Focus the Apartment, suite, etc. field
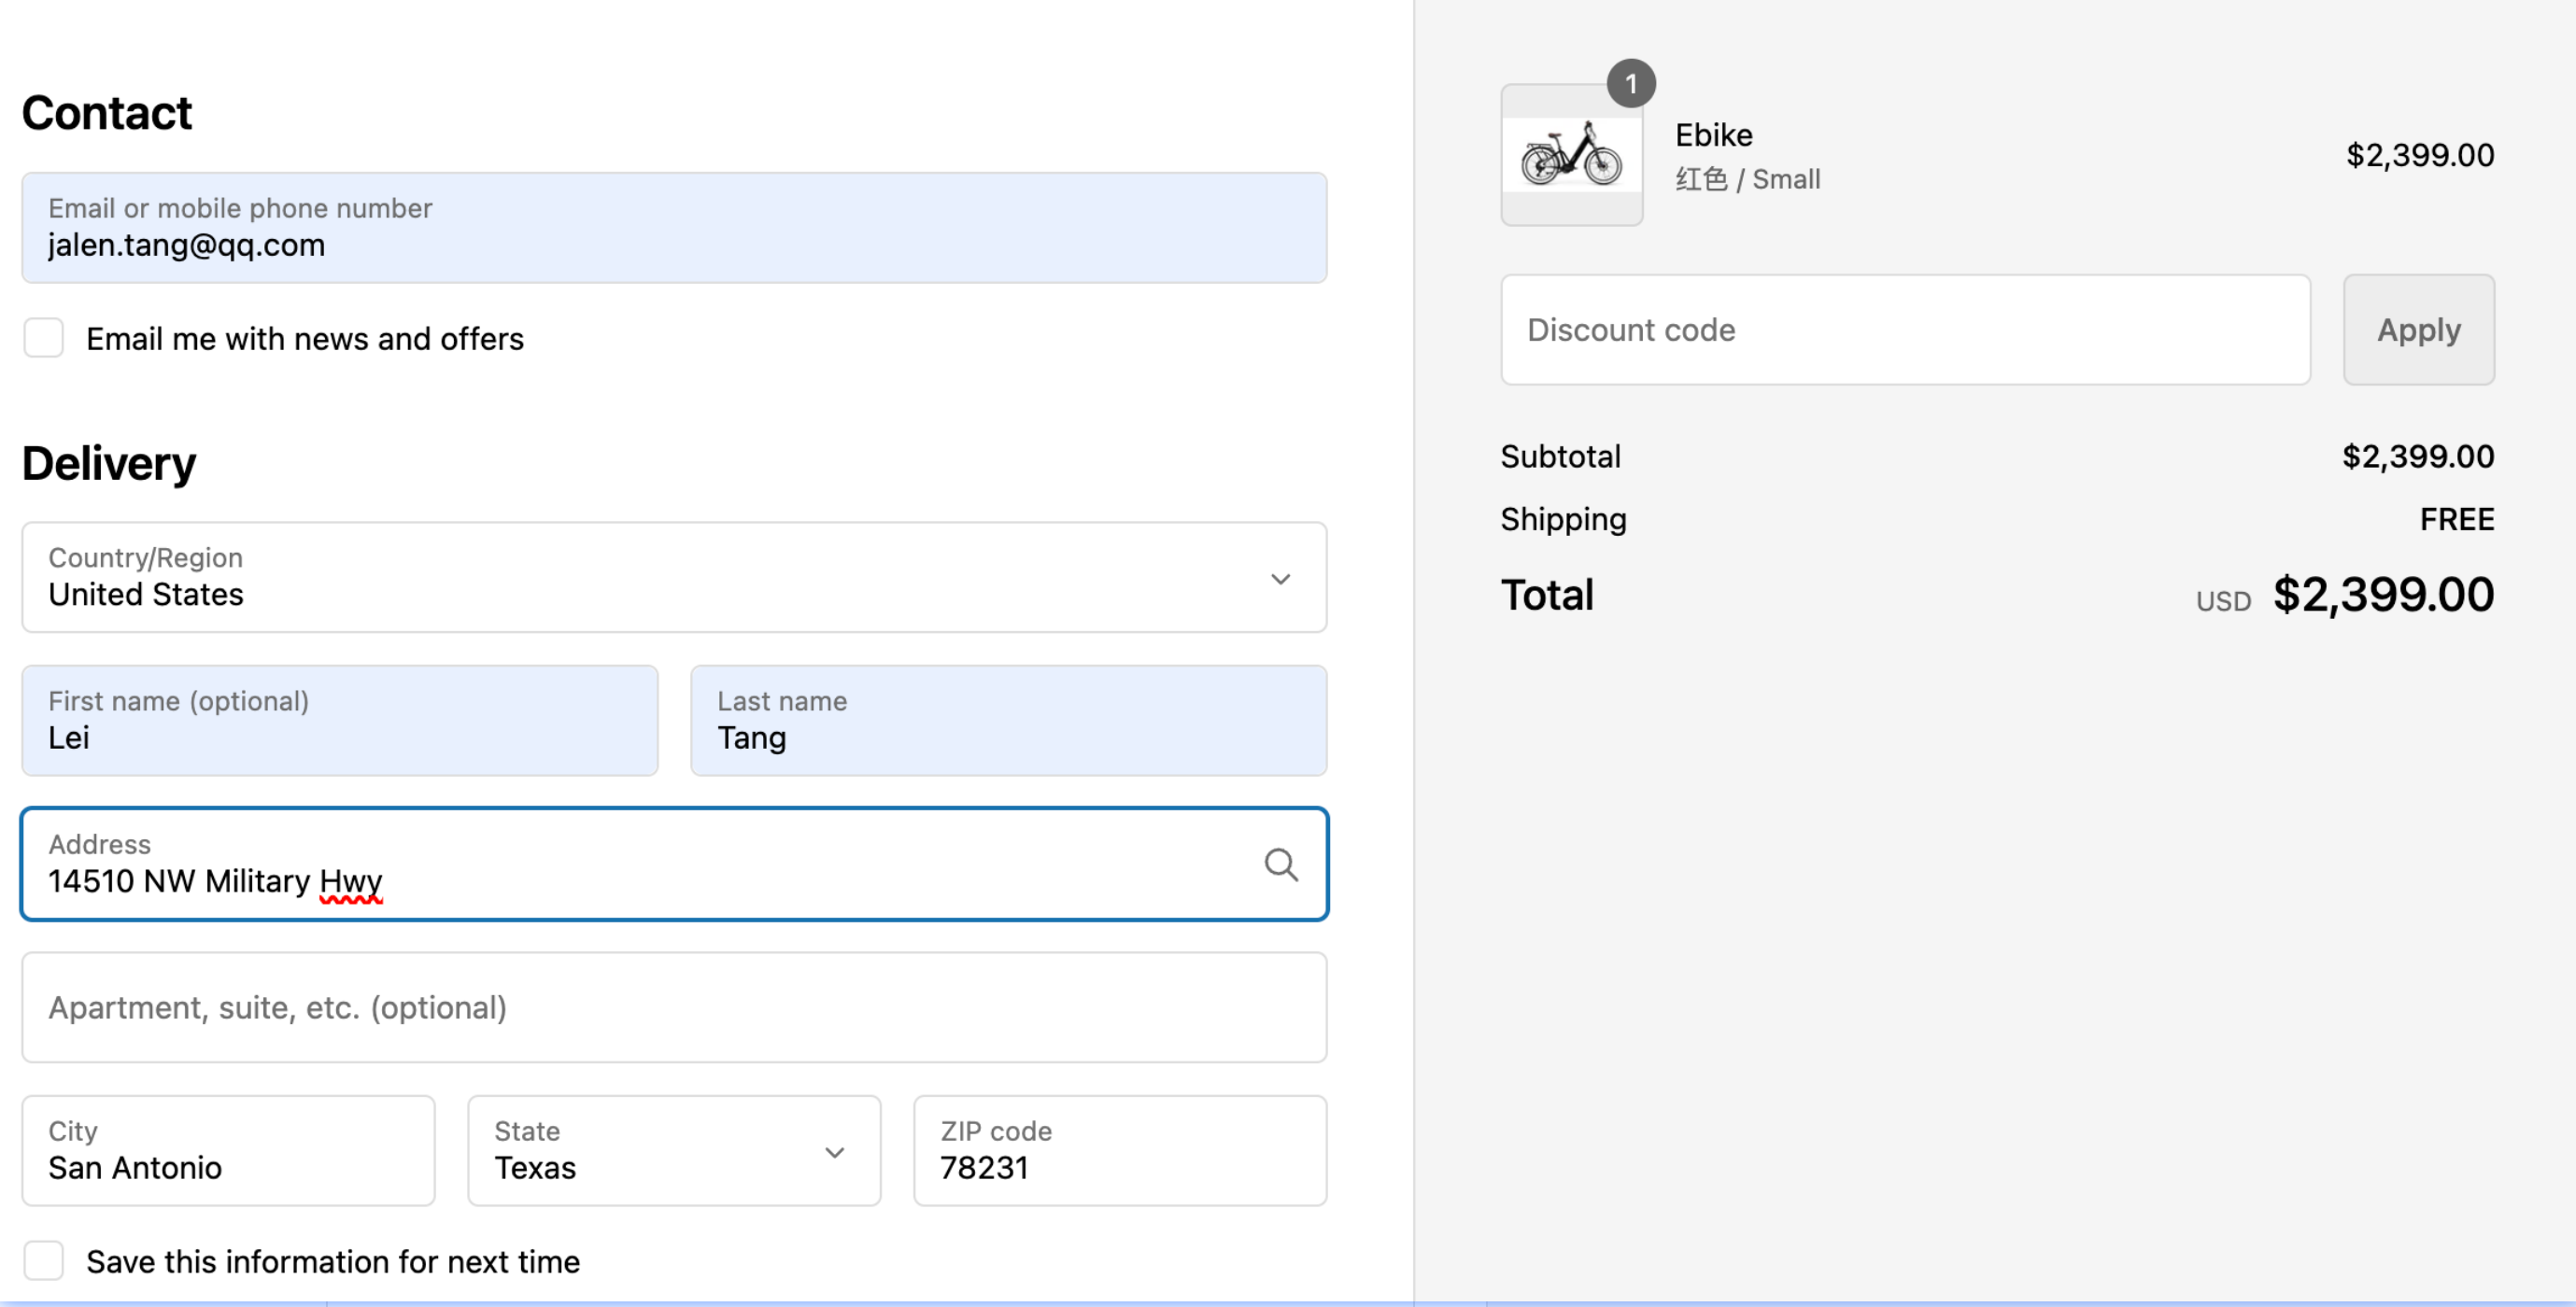2576x1307 pixels. 673,1007
